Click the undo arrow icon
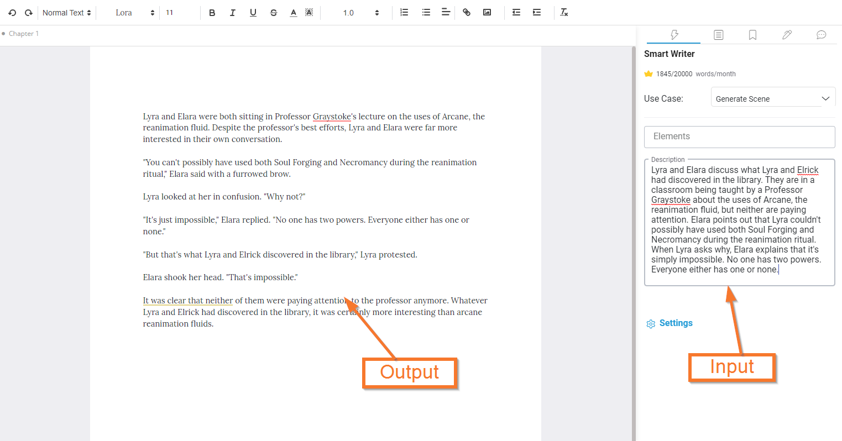 point(12,13)
